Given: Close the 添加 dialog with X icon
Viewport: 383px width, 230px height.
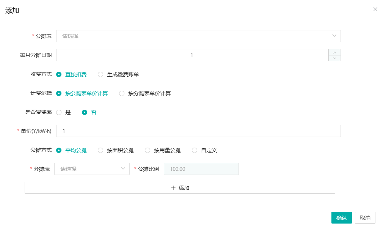Looking at the screenshot, I should click(x=375, y=9).
